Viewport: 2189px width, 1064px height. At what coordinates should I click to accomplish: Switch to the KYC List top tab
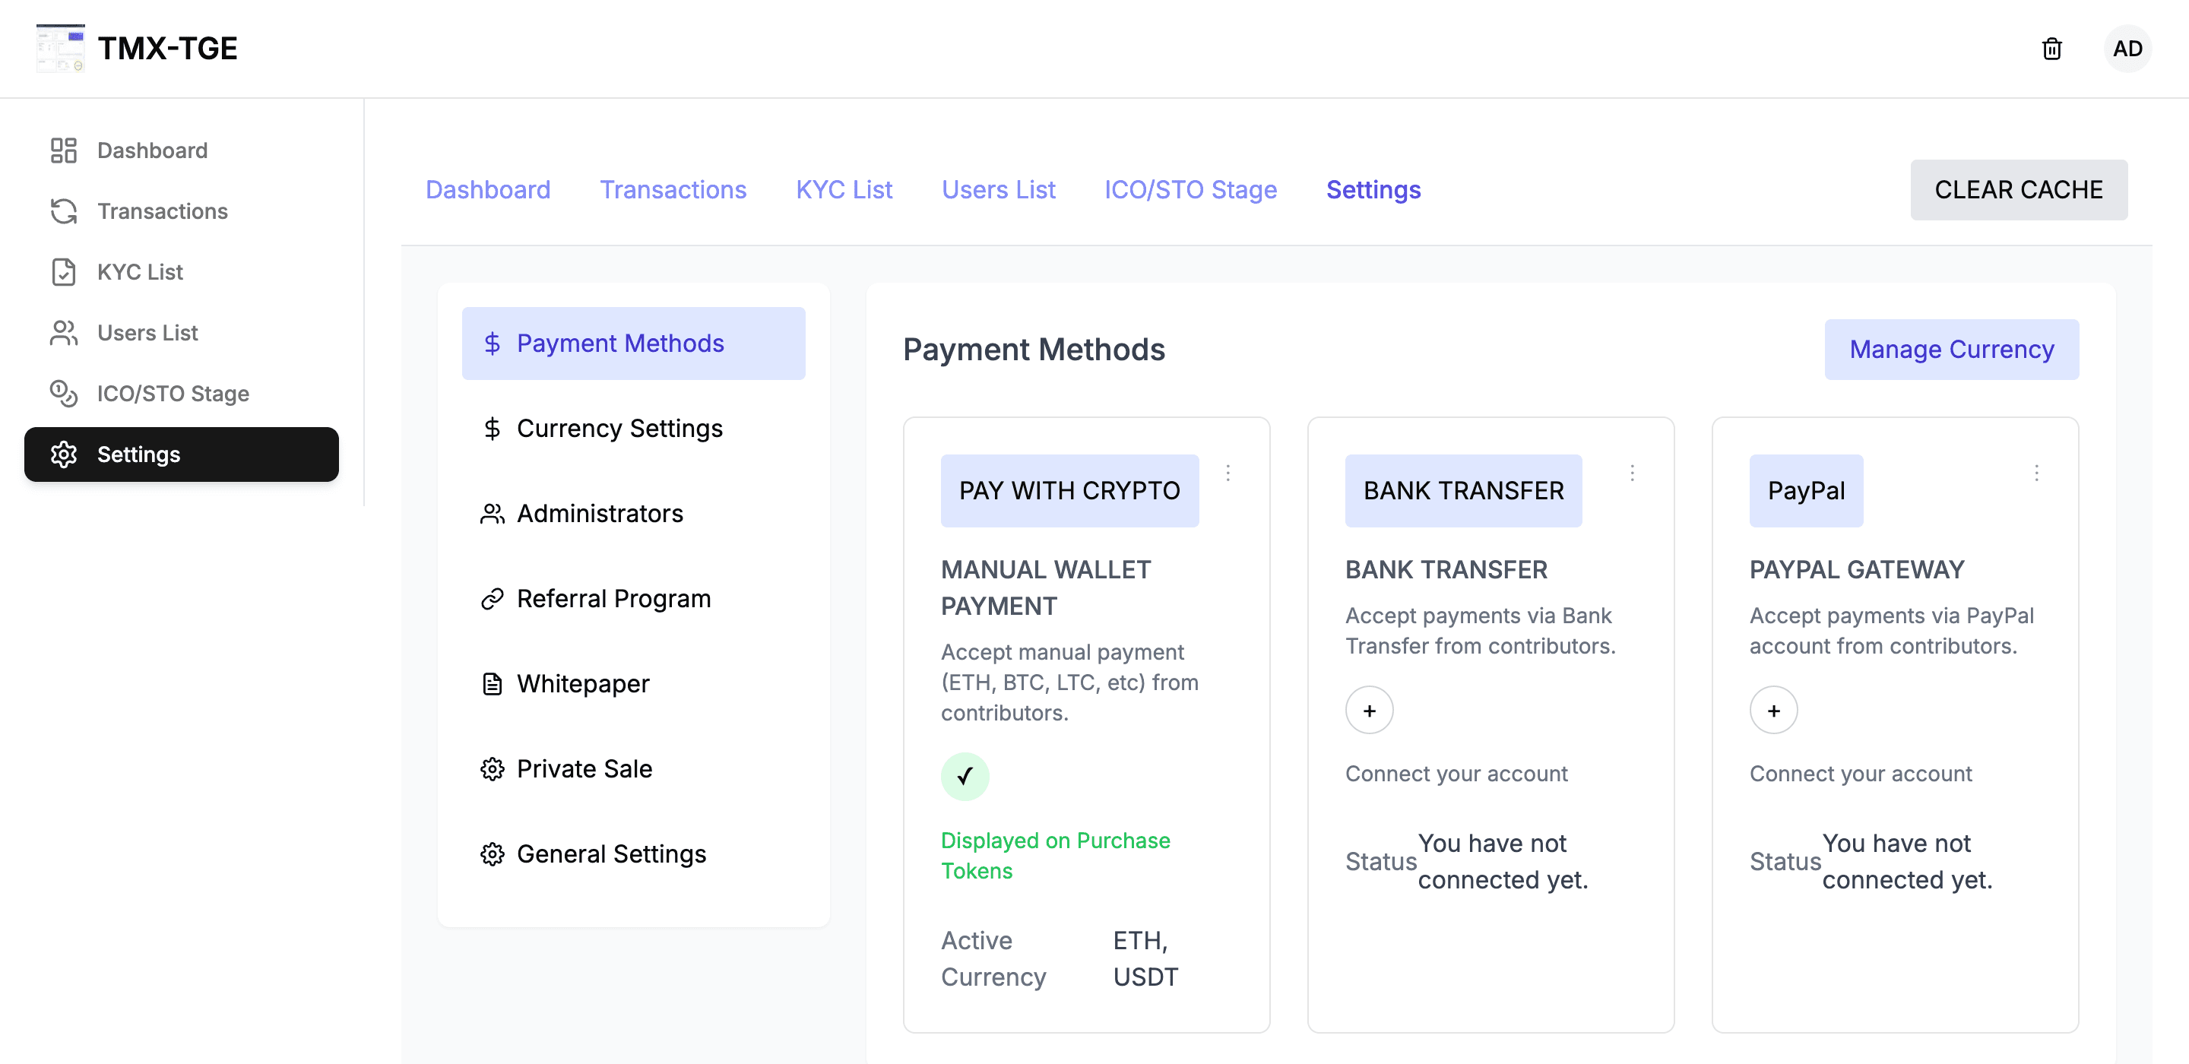coord(844,189)
